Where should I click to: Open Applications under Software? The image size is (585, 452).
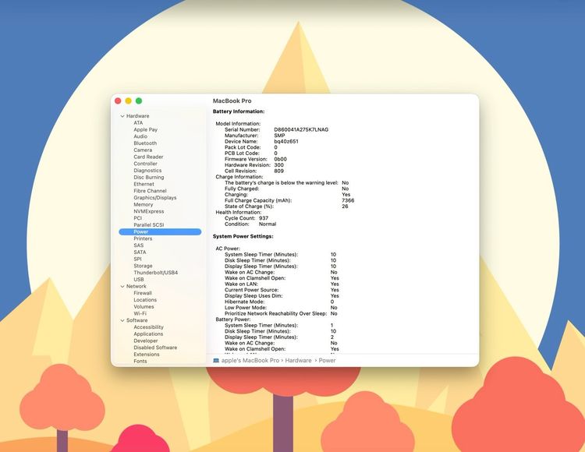(x=148, y=334)
